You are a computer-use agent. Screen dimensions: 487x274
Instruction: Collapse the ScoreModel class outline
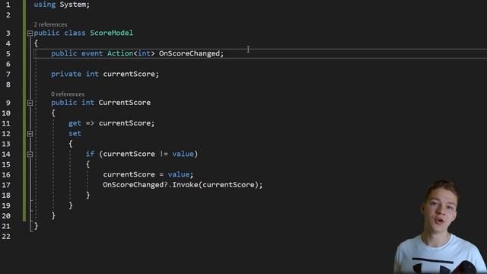click(x=30, y=33)
